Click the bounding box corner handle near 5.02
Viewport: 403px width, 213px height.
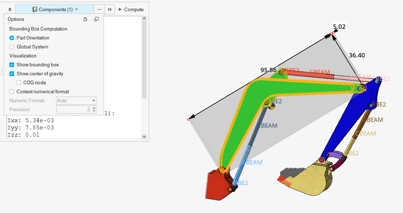[x=331, y=34]
